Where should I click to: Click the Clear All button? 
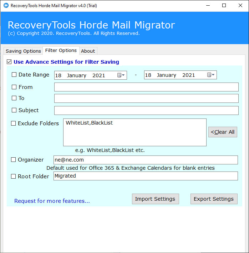click(x=223, y=132)
